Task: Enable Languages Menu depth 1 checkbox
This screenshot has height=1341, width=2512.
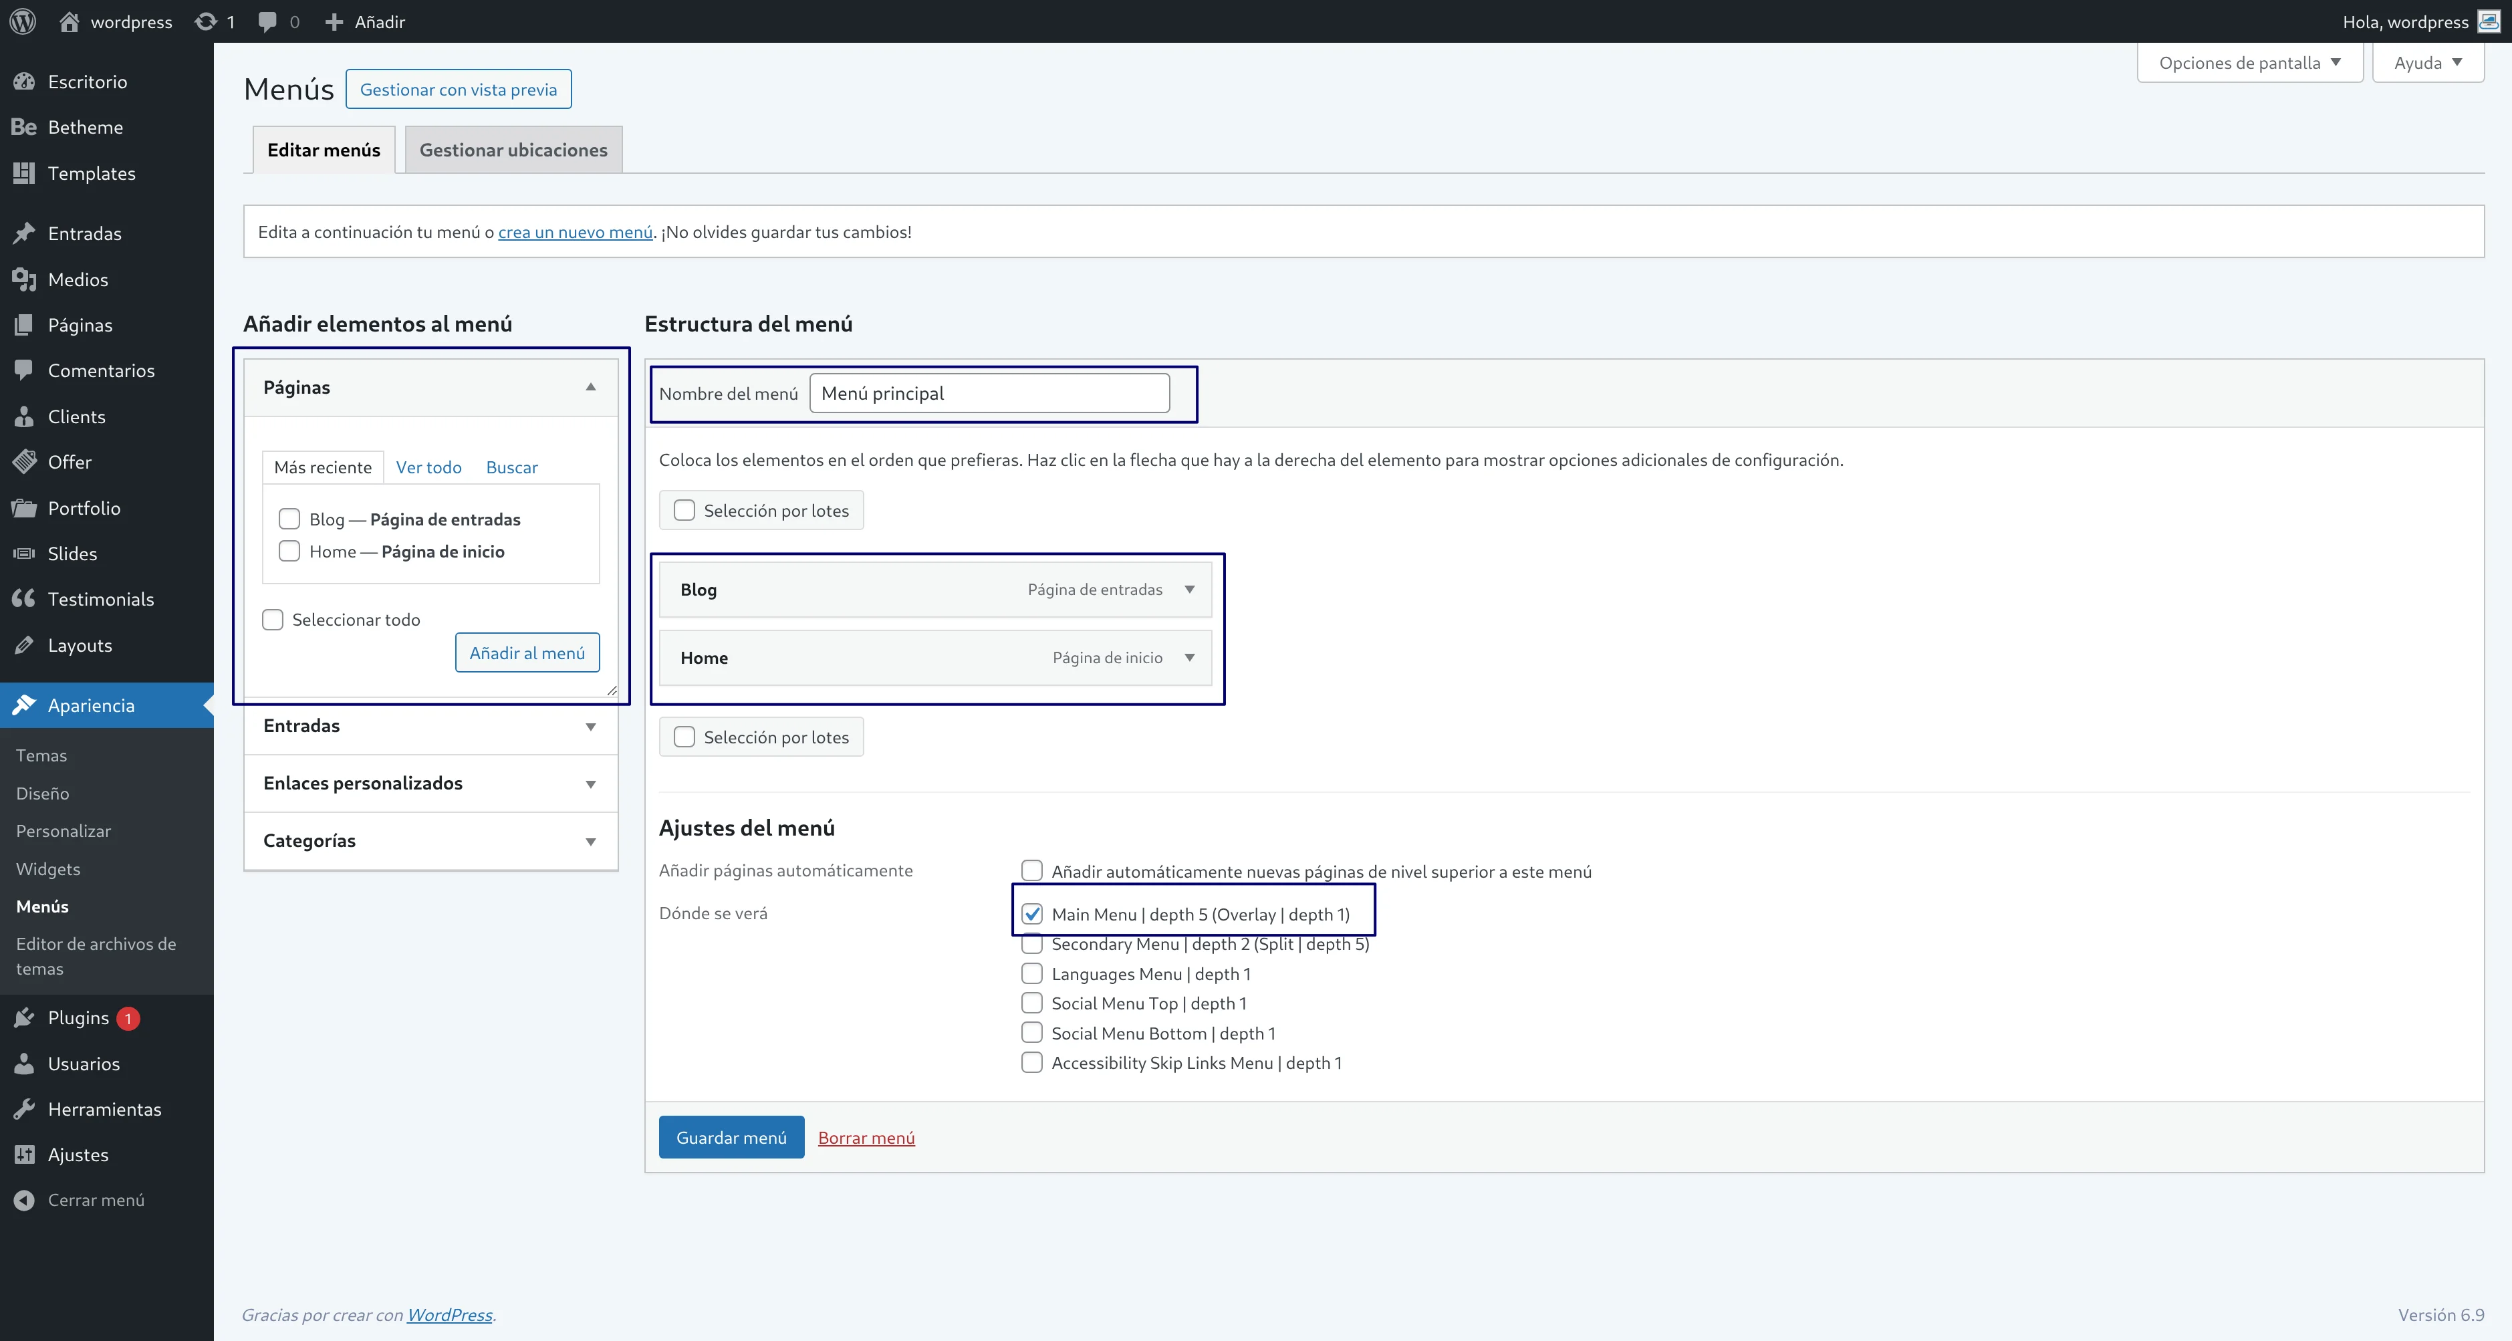Action: point(1031,973)
